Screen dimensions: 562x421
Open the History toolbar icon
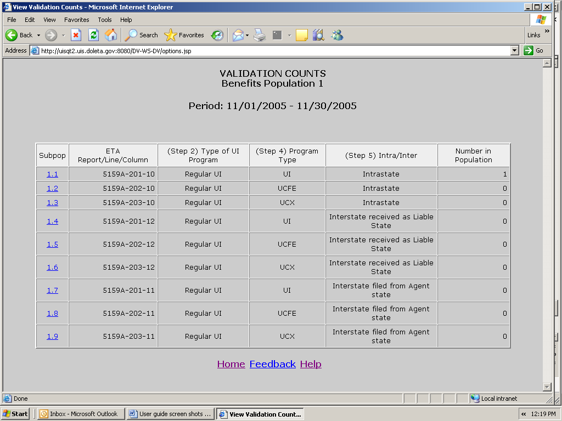[217, 35]
